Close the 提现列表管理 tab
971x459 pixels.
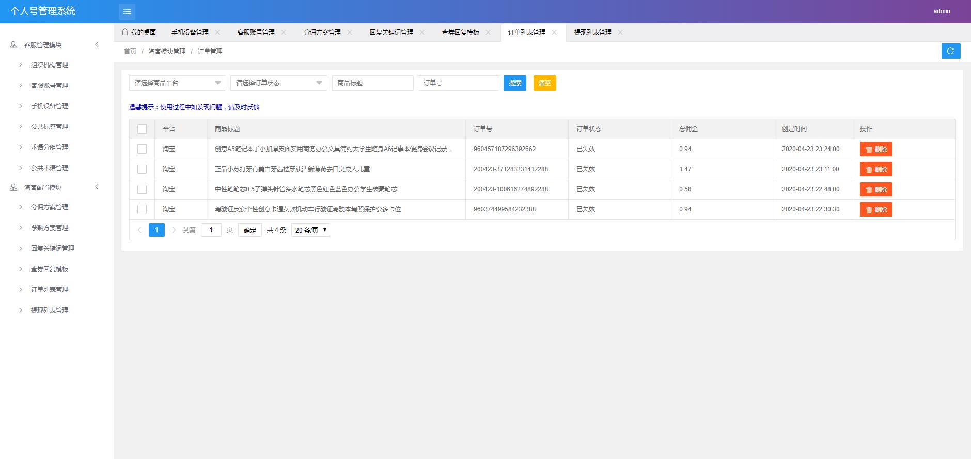tap(620, 32)
